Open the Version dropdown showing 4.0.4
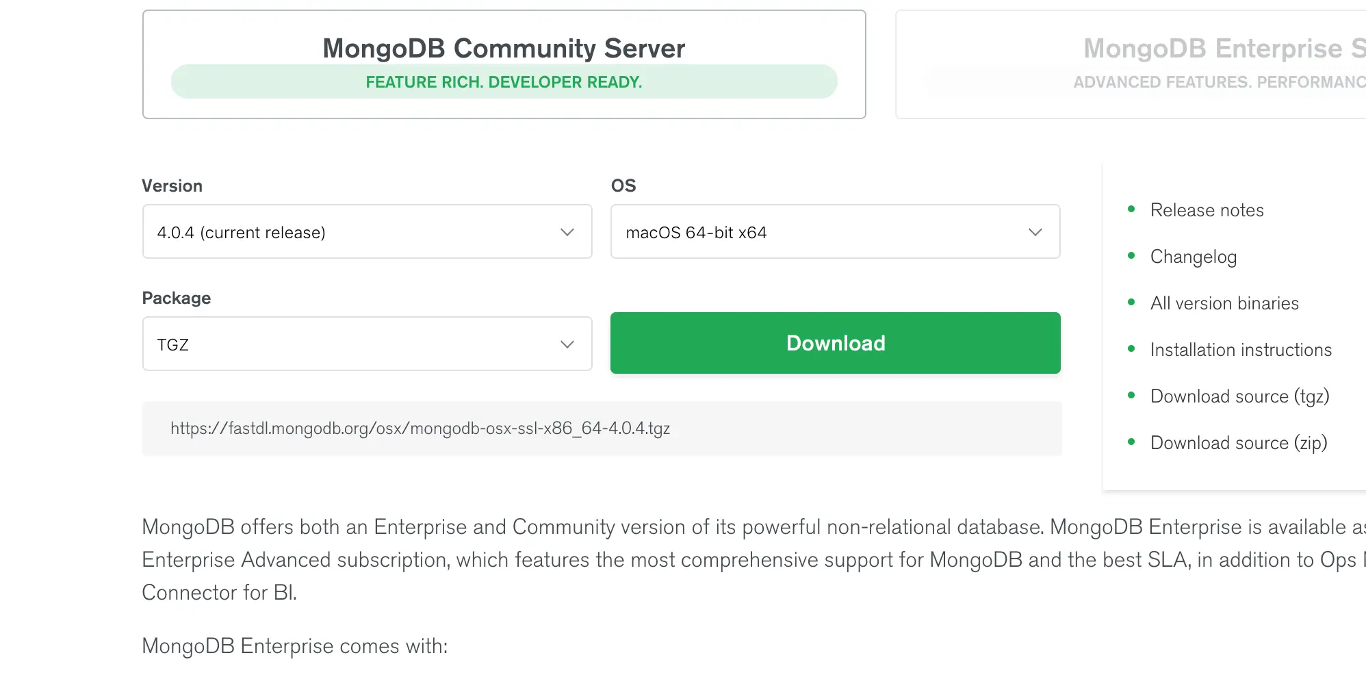This screenshot has height=690, width=1366. pyautogui.click(x=367, y=232)
